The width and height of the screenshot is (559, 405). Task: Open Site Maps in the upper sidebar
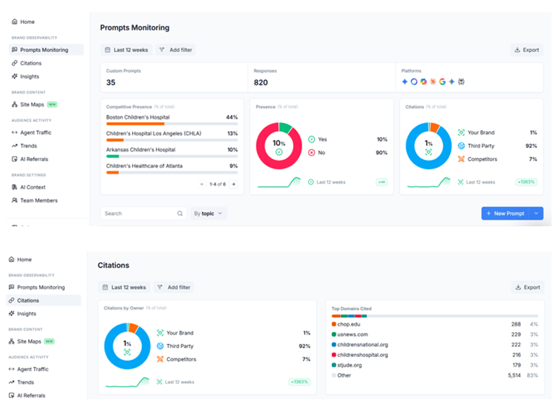[x=34, y=104]
